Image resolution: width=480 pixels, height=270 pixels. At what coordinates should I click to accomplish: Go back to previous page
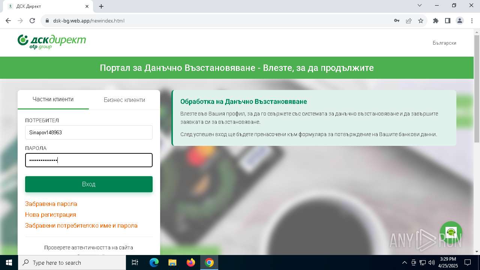pyautogui.click(x=8, y=21)
